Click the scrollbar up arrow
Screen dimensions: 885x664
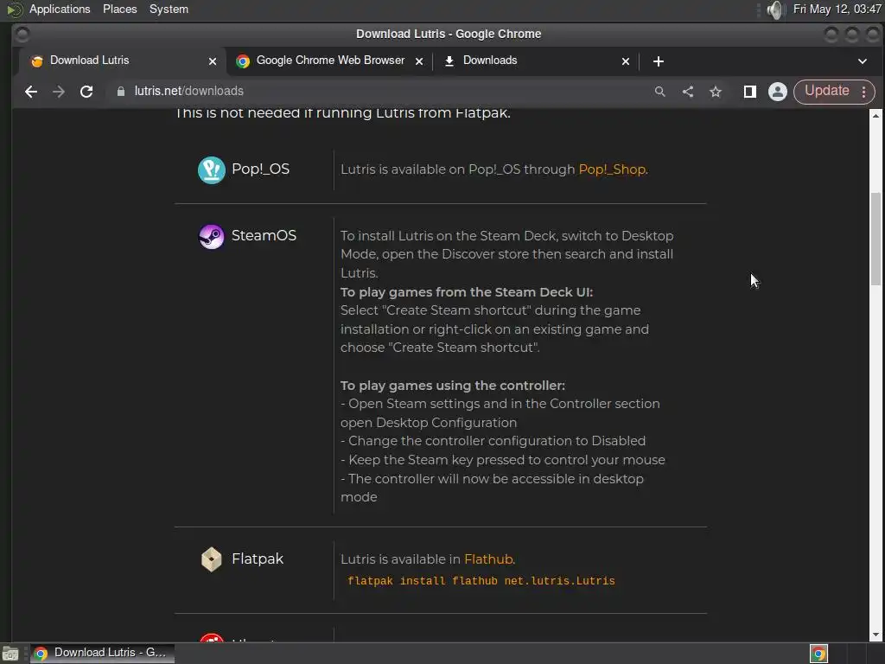pyautogui.click(x=875, y=116)
